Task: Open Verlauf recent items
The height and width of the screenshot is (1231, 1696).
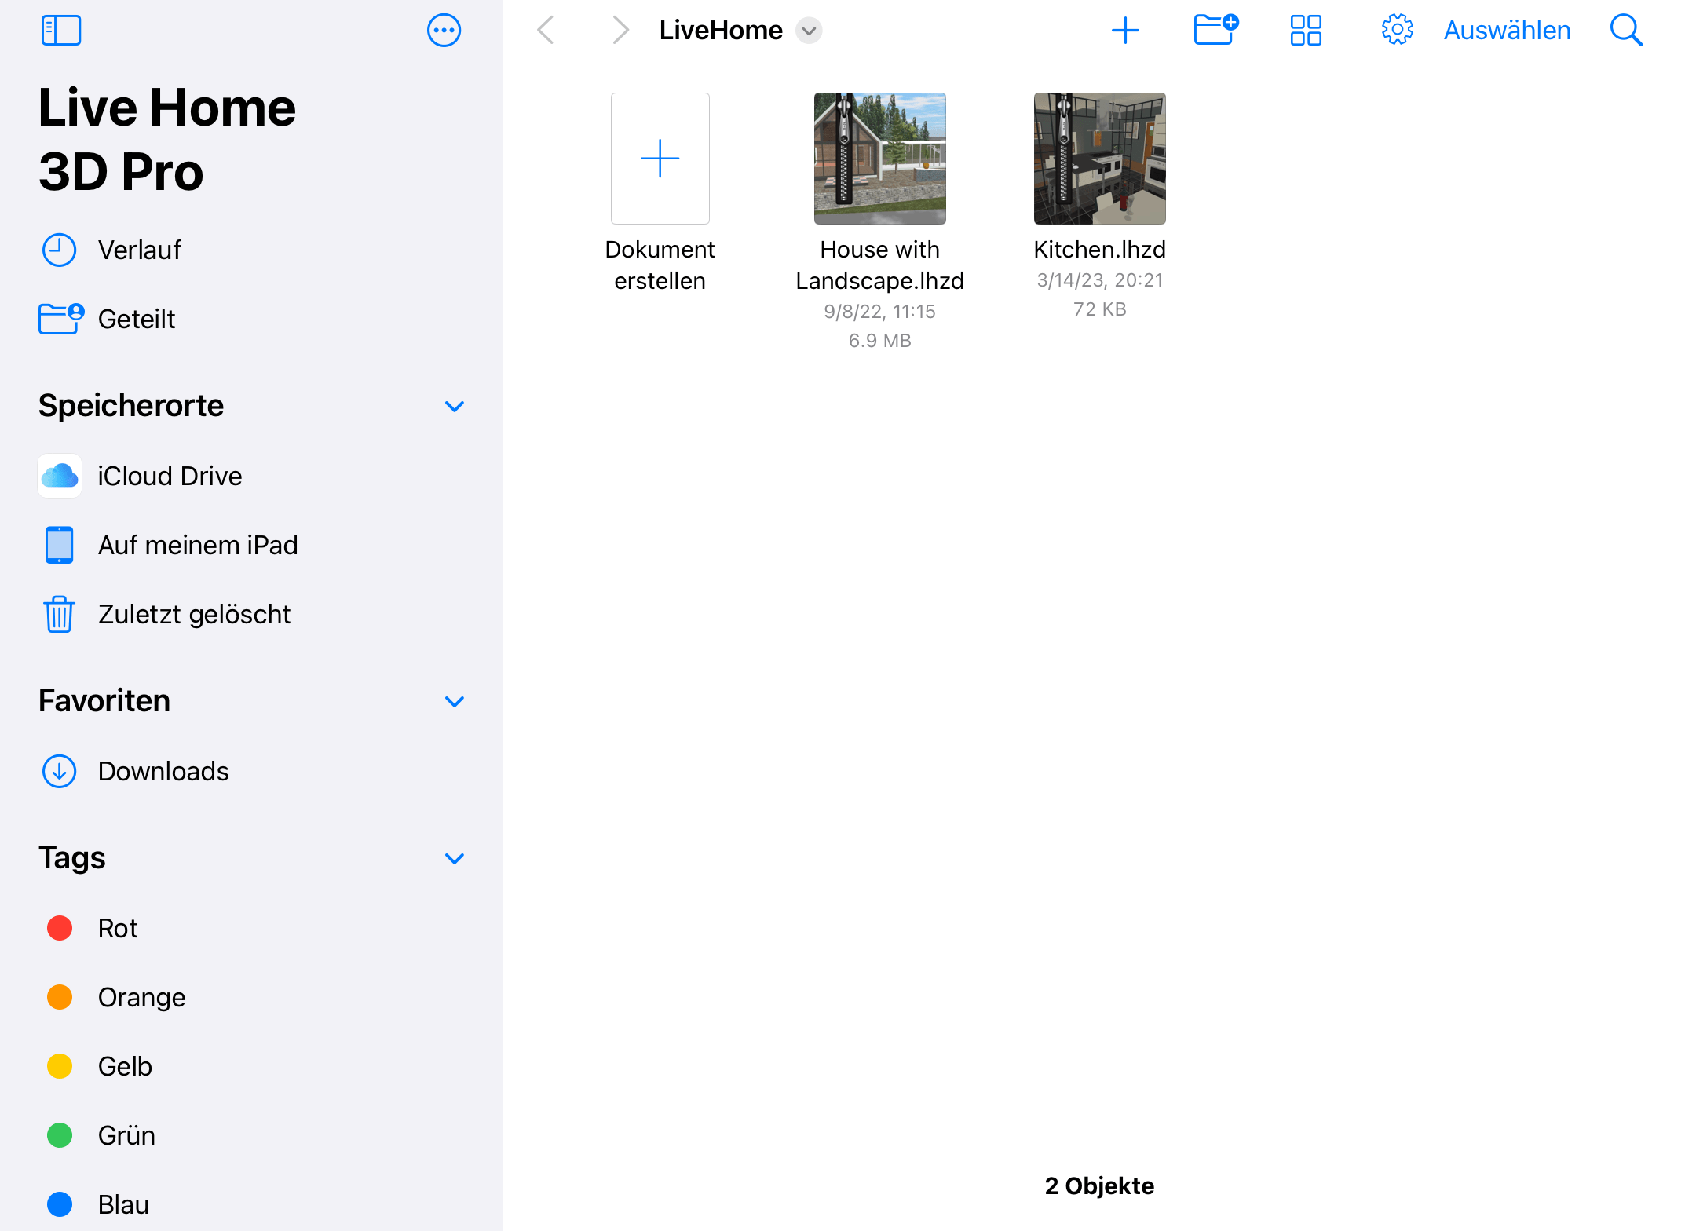Action: click(x=251, y=250)
